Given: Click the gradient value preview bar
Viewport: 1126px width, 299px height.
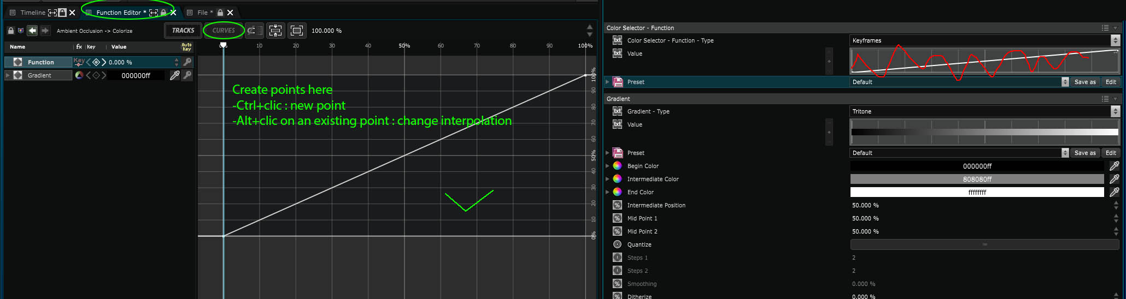Looking at the screenshot, I should click(x=985, y=132).
